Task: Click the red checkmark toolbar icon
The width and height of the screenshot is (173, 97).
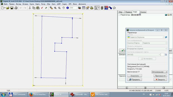Action: [42, 8]
